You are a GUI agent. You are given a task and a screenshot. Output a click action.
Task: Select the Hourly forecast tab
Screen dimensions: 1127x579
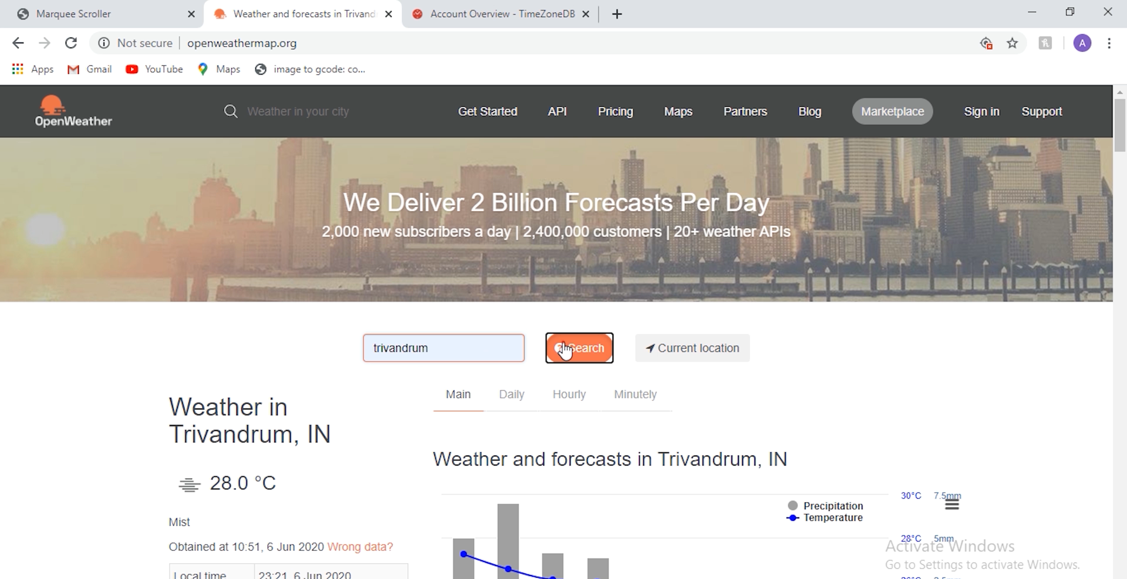click(569, 395)
